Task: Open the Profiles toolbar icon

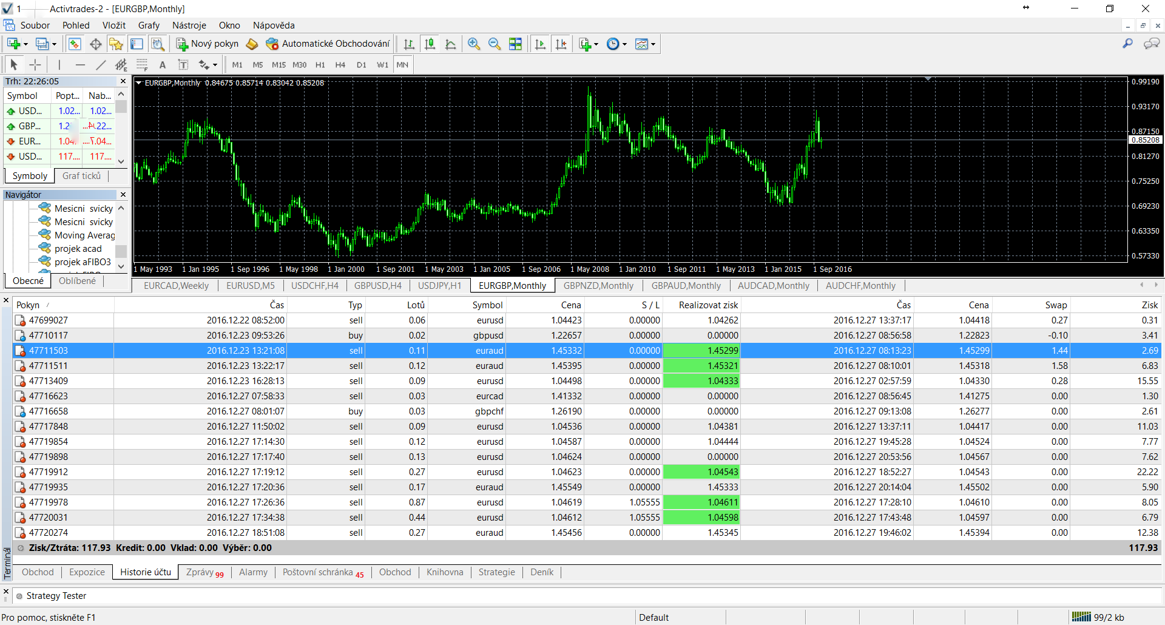Action: pos(42,44)
